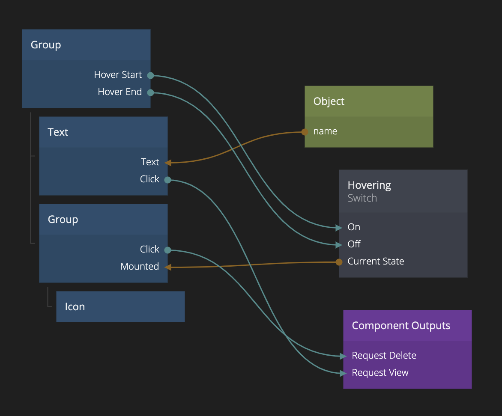Select the Group node with Mounted port

(103, 220)
